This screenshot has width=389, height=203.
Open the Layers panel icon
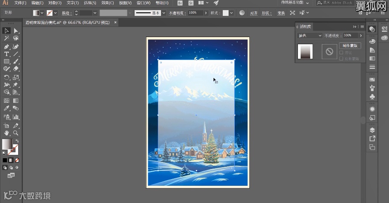372,130
